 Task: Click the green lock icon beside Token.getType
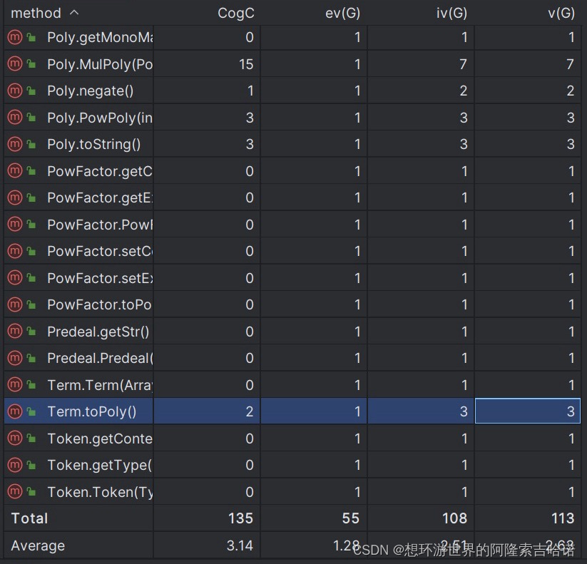click(x=31, y=465)
